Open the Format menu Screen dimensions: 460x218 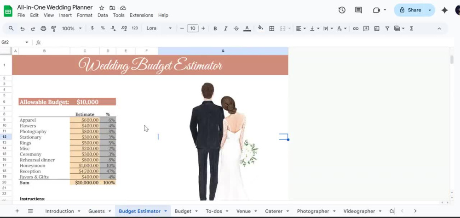[x=85, y=15]
